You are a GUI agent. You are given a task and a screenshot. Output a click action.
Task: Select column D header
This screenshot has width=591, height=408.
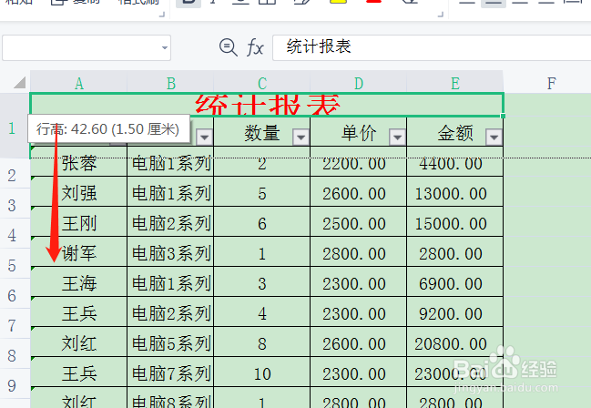[359, 83]
